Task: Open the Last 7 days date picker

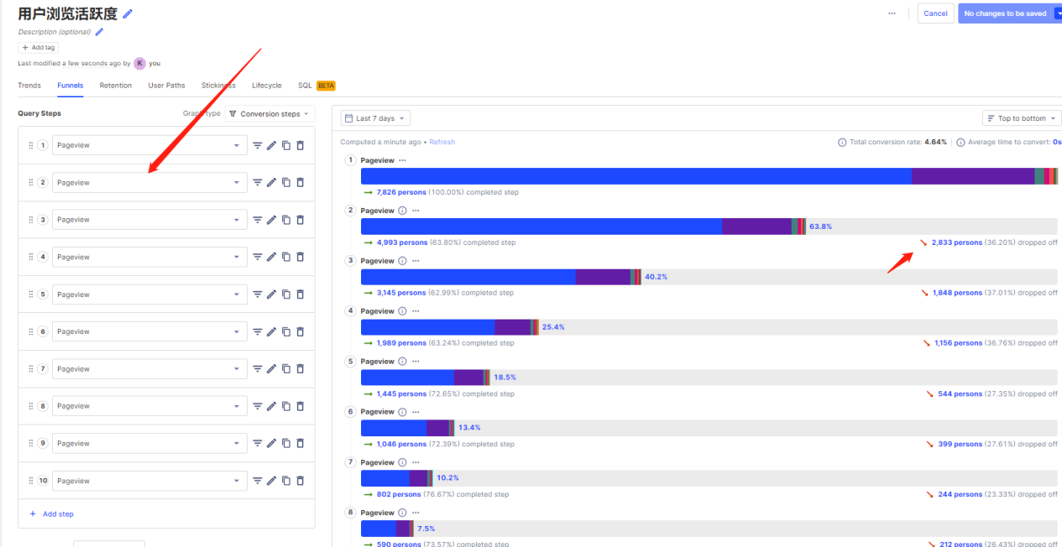Action: (x=375, y=118)
